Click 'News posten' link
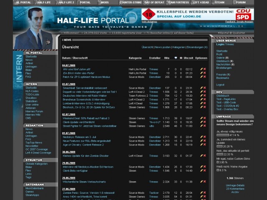The width and height of the screenshot is (267, 200). [x=163, y=47]
